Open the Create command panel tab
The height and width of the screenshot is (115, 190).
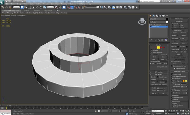[150, 16]
